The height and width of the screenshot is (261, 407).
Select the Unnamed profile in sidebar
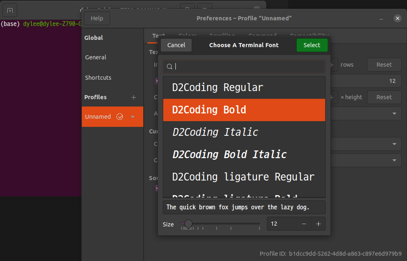pyautogui.click(x=112, y=117)
